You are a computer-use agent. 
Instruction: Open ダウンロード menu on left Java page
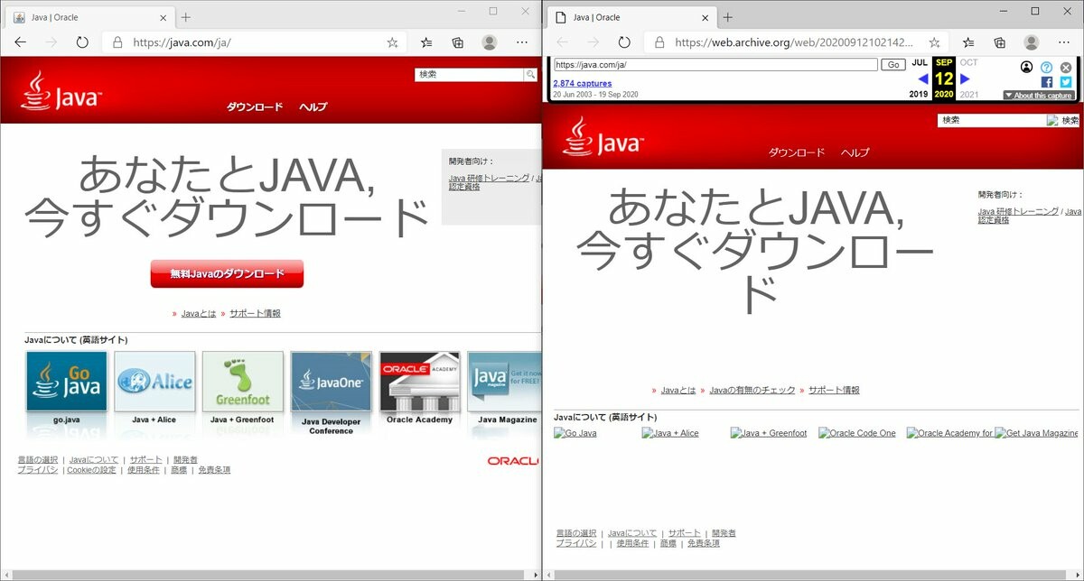click(254, 107)
